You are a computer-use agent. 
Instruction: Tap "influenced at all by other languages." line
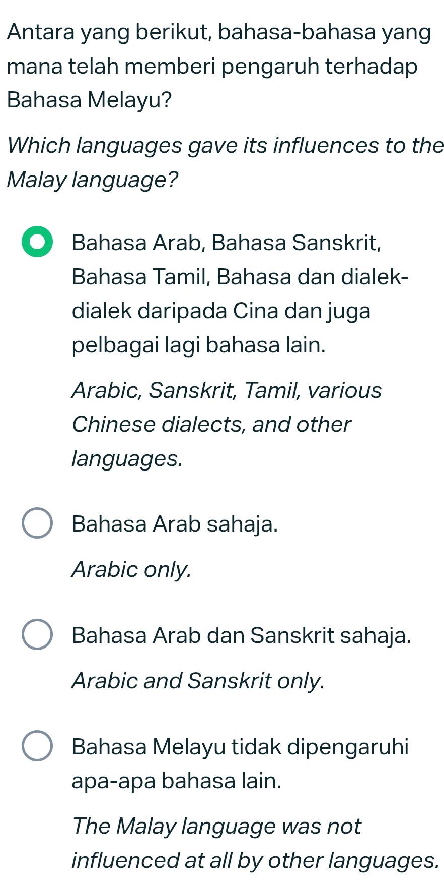[255, 860]
